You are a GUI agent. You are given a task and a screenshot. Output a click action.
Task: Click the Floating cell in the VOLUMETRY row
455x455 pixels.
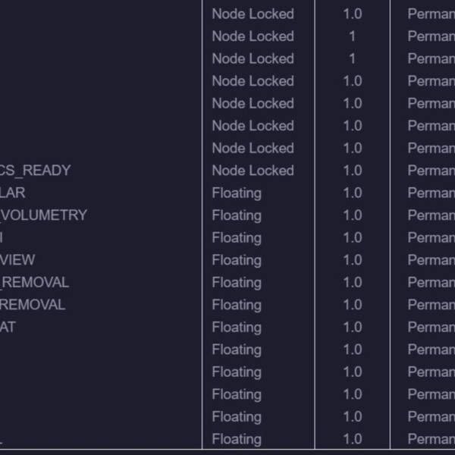[237, 216]
